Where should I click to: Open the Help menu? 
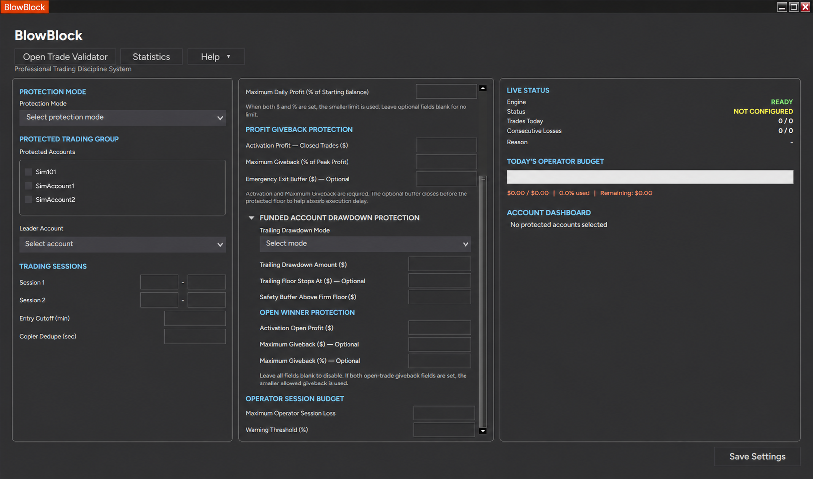(216, 57)
